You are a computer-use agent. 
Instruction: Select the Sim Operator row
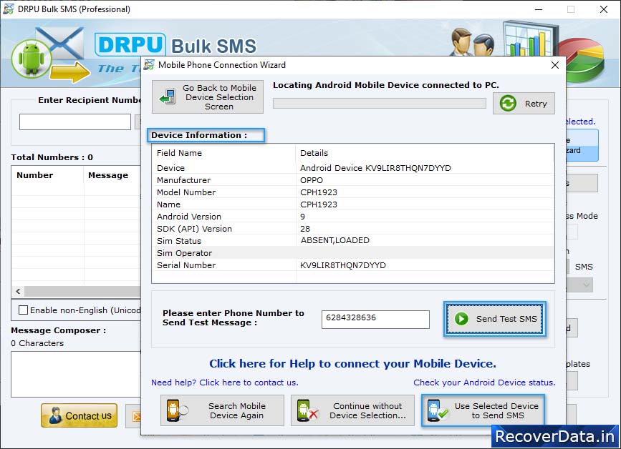point(352,253)
